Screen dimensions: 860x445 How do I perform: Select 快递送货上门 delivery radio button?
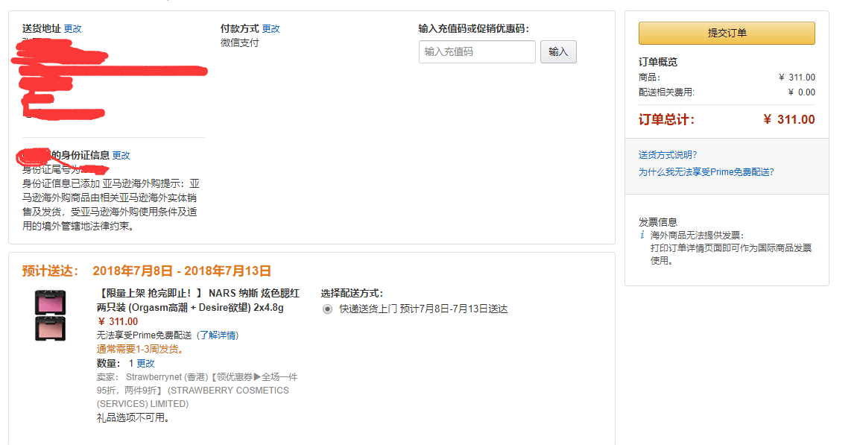(327, 309)
